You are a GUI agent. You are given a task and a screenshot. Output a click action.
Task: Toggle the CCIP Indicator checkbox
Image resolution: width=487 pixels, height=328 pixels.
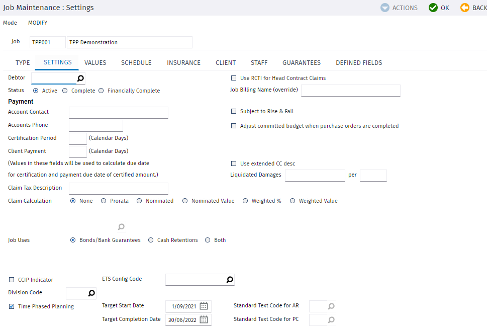(12, 280)
